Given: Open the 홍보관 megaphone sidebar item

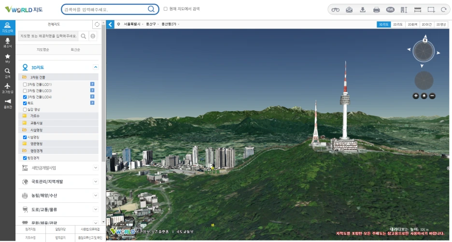Looking at the screenshot, I should [8, 103].
